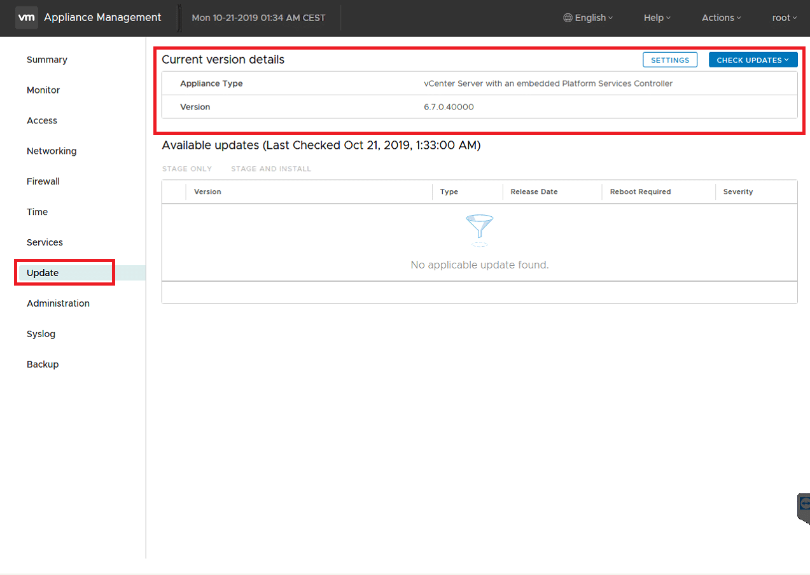This screenshot has width=810, height=575.
Task: Click the Stage and Install button
Action: coord(271,169)
